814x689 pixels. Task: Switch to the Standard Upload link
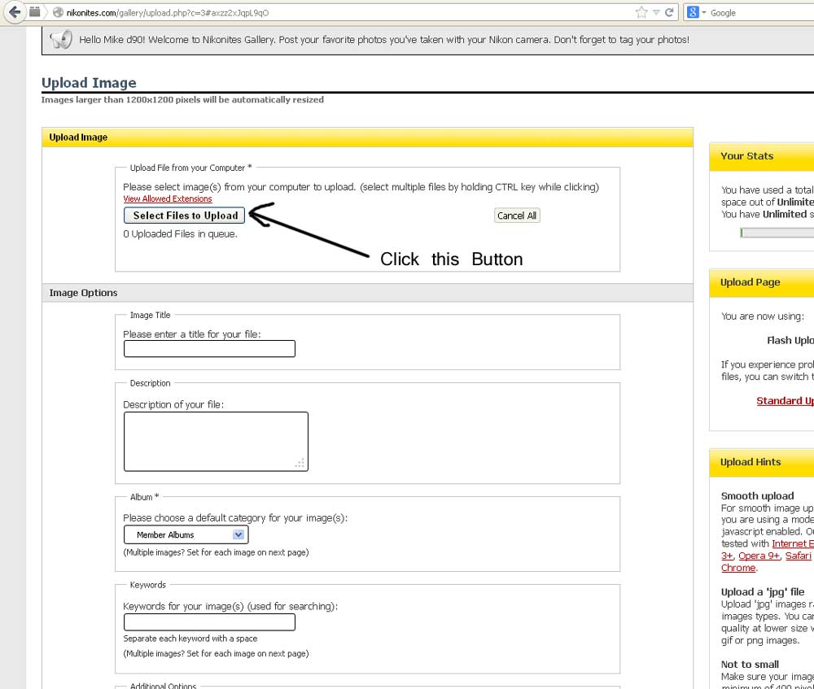tap(785, 400)
